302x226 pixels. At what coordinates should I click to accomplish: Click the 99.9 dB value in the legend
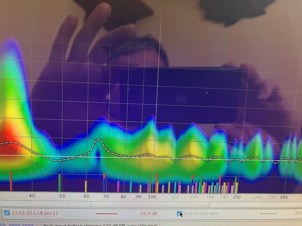pos(149,213)
